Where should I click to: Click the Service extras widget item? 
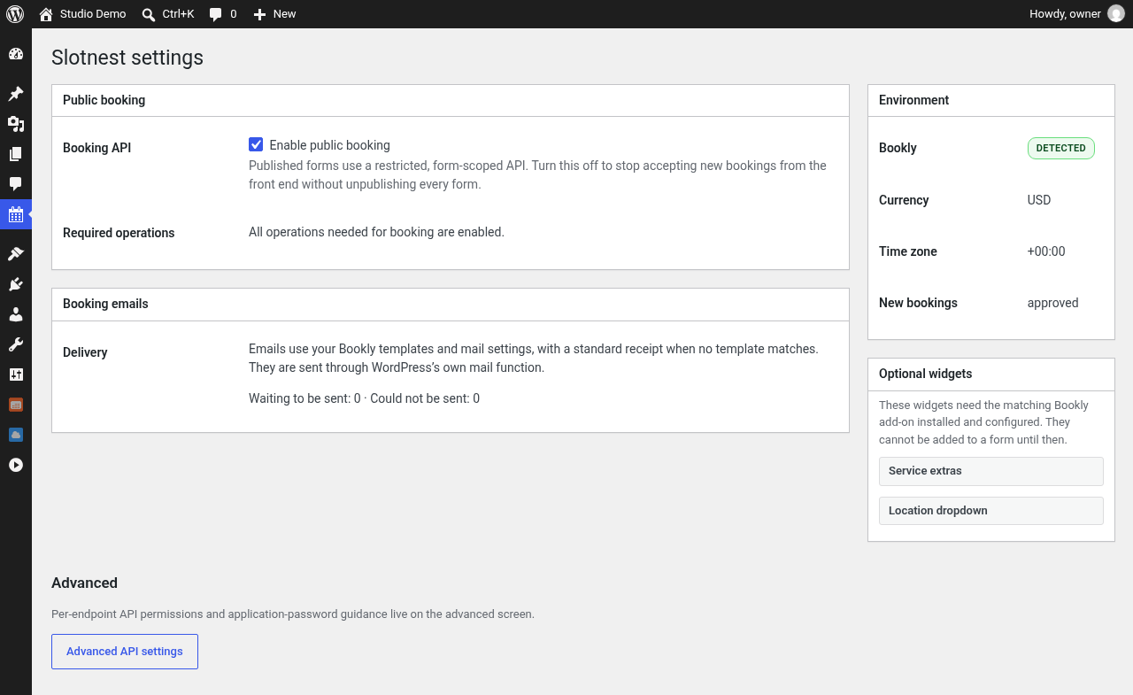click(991, 471)
